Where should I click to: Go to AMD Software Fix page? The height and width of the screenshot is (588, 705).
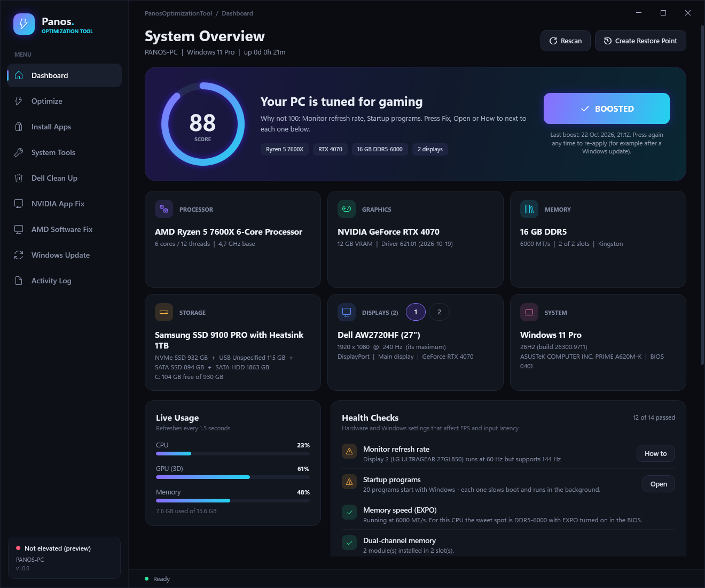click(65, 229)
